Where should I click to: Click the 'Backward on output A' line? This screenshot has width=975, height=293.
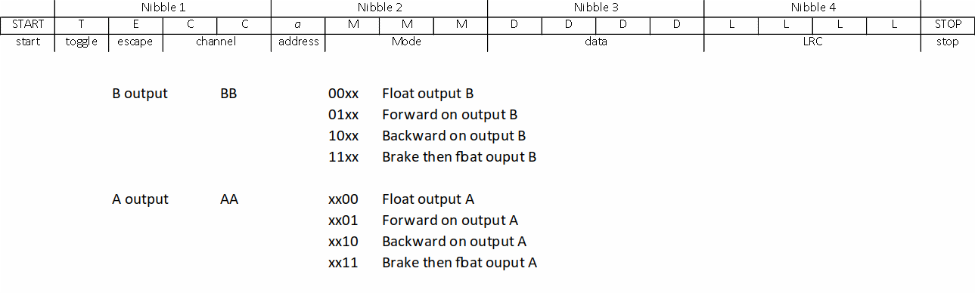coord(455,242)
